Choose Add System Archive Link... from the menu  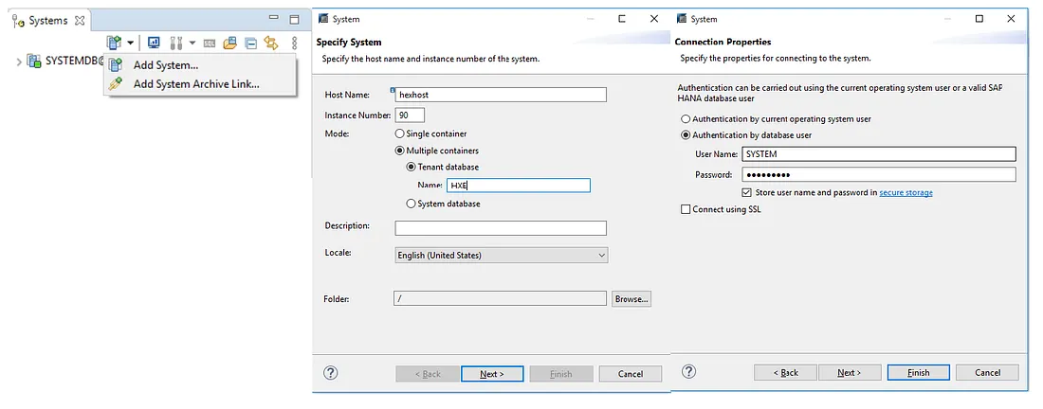coord(196,83)
